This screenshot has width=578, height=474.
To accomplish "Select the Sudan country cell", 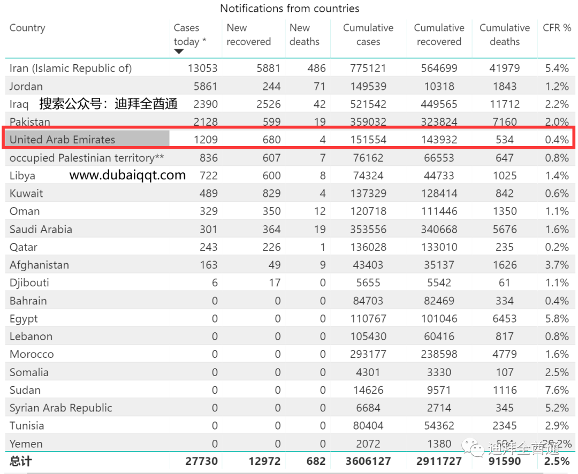I will [25, 390].
